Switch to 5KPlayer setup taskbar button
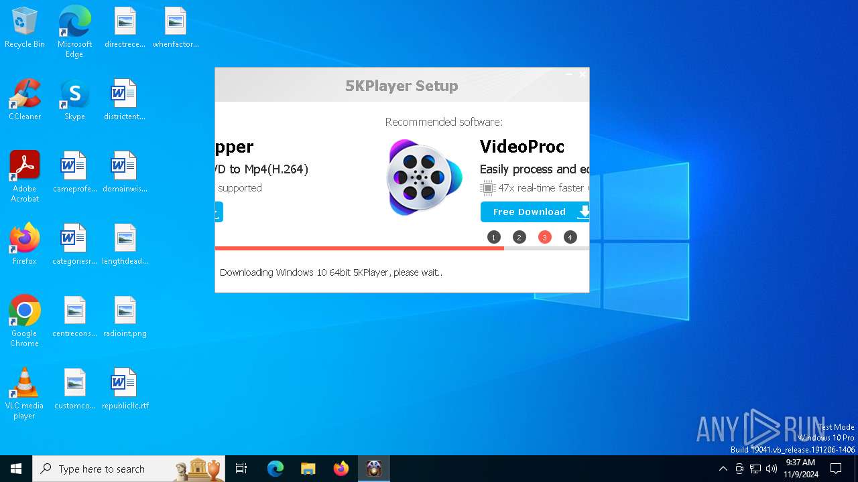The width and height of the screenshot is (858, 482). pos(374,469)
